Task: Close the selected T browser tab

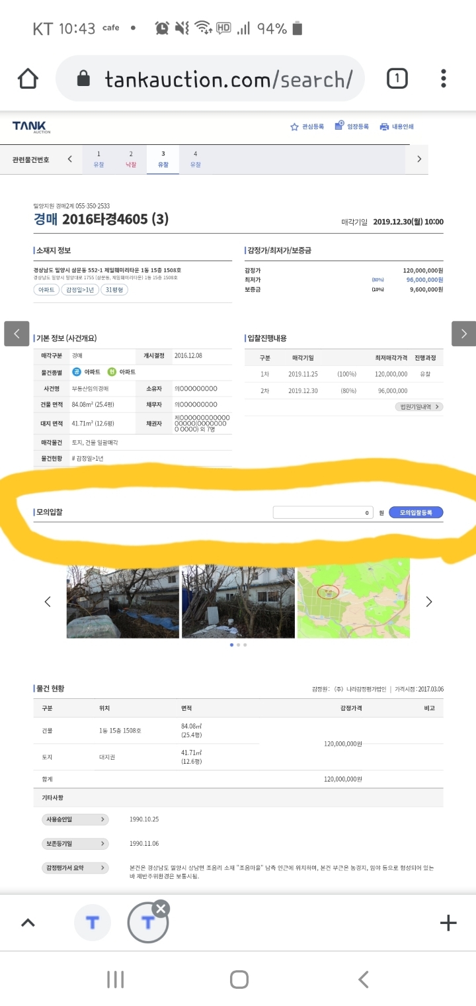Action: tap(161, 908)
